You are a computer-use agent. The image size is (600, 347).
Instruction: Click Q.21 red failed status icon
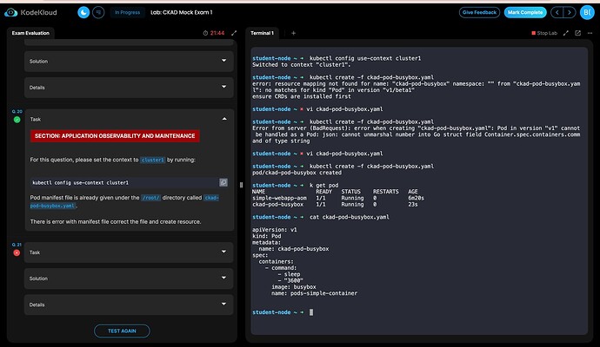(17, 252)
